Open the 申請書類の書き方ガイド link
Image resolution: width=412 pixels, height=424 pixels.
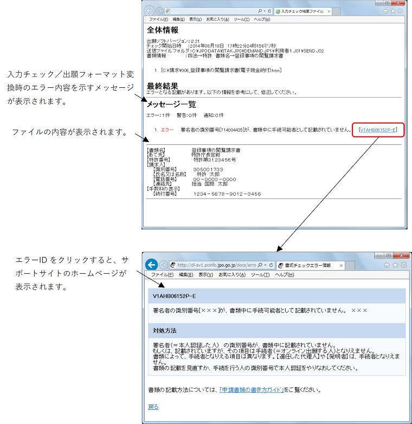click(251, 390)
